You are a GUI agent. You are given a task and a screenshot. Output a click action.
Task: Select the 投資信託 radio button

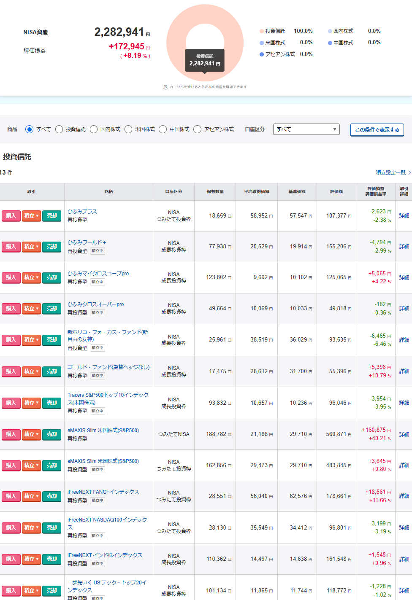(59, 129)
